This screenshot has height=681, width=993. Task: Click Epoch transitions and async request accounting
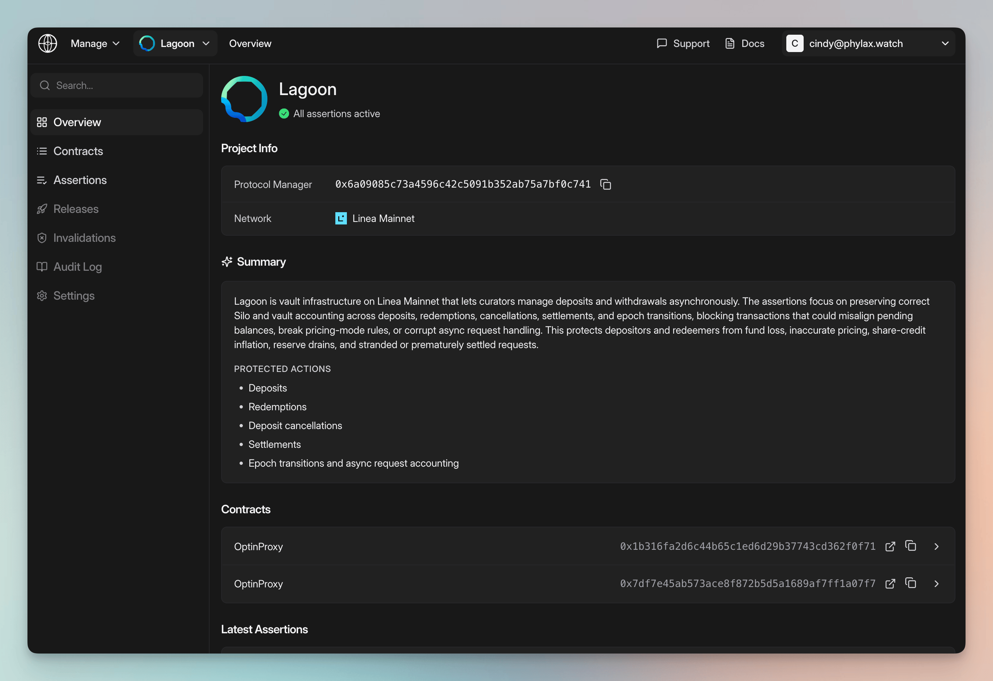click(353, 463)
